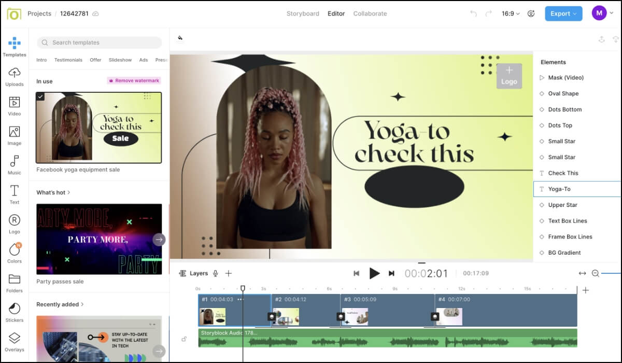
Task: Select the Storyblock Audio track
Action: point(388,338)
